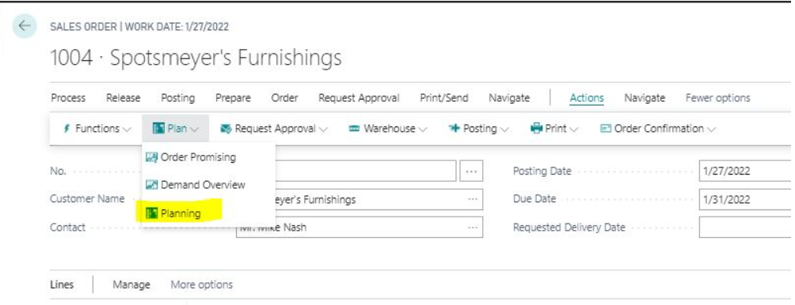Click the Request Approval toolbar icon
The image size is (795, 305).
(x=226, y=129)
